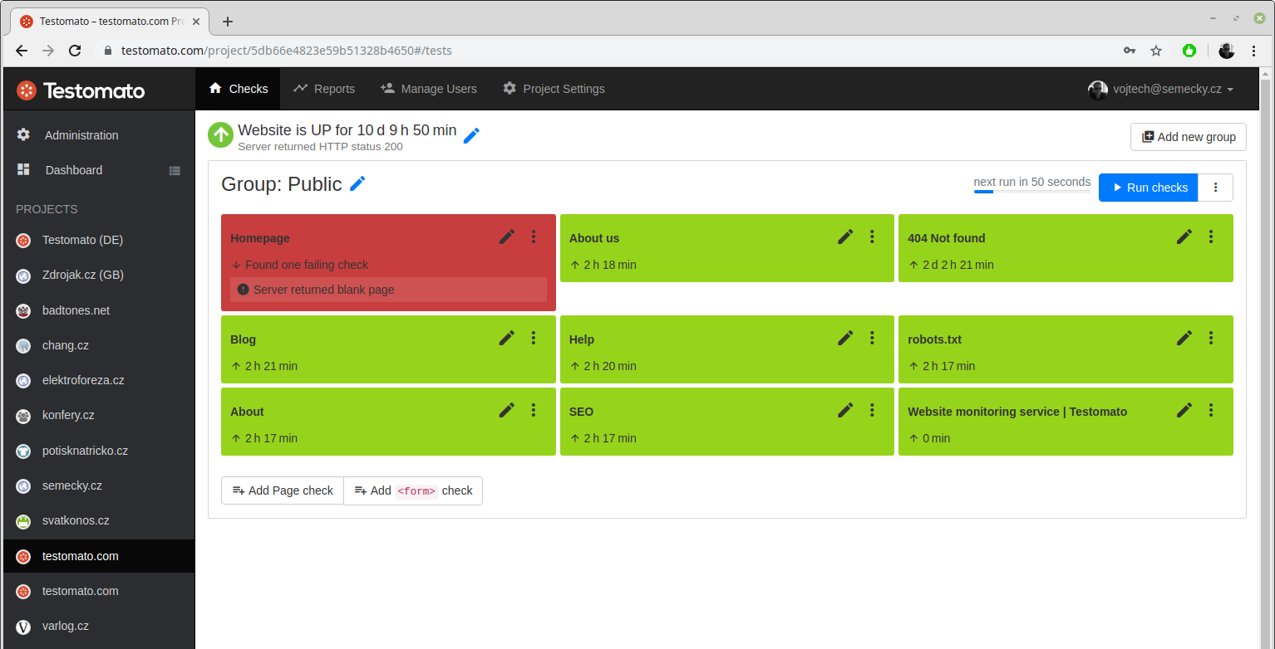Edit the Homepage check with pencil icon
The image size is (1275, 649).
click(506, 237)
